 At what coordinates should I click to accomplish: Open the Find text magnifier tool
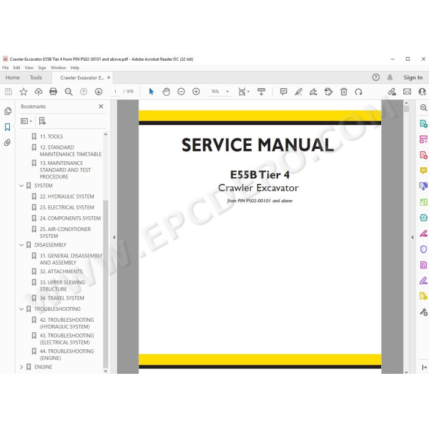coord(69,92)
